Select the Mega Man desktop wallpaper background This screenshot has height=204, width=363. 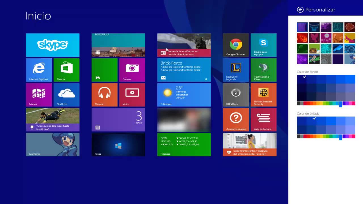[350, 59]
